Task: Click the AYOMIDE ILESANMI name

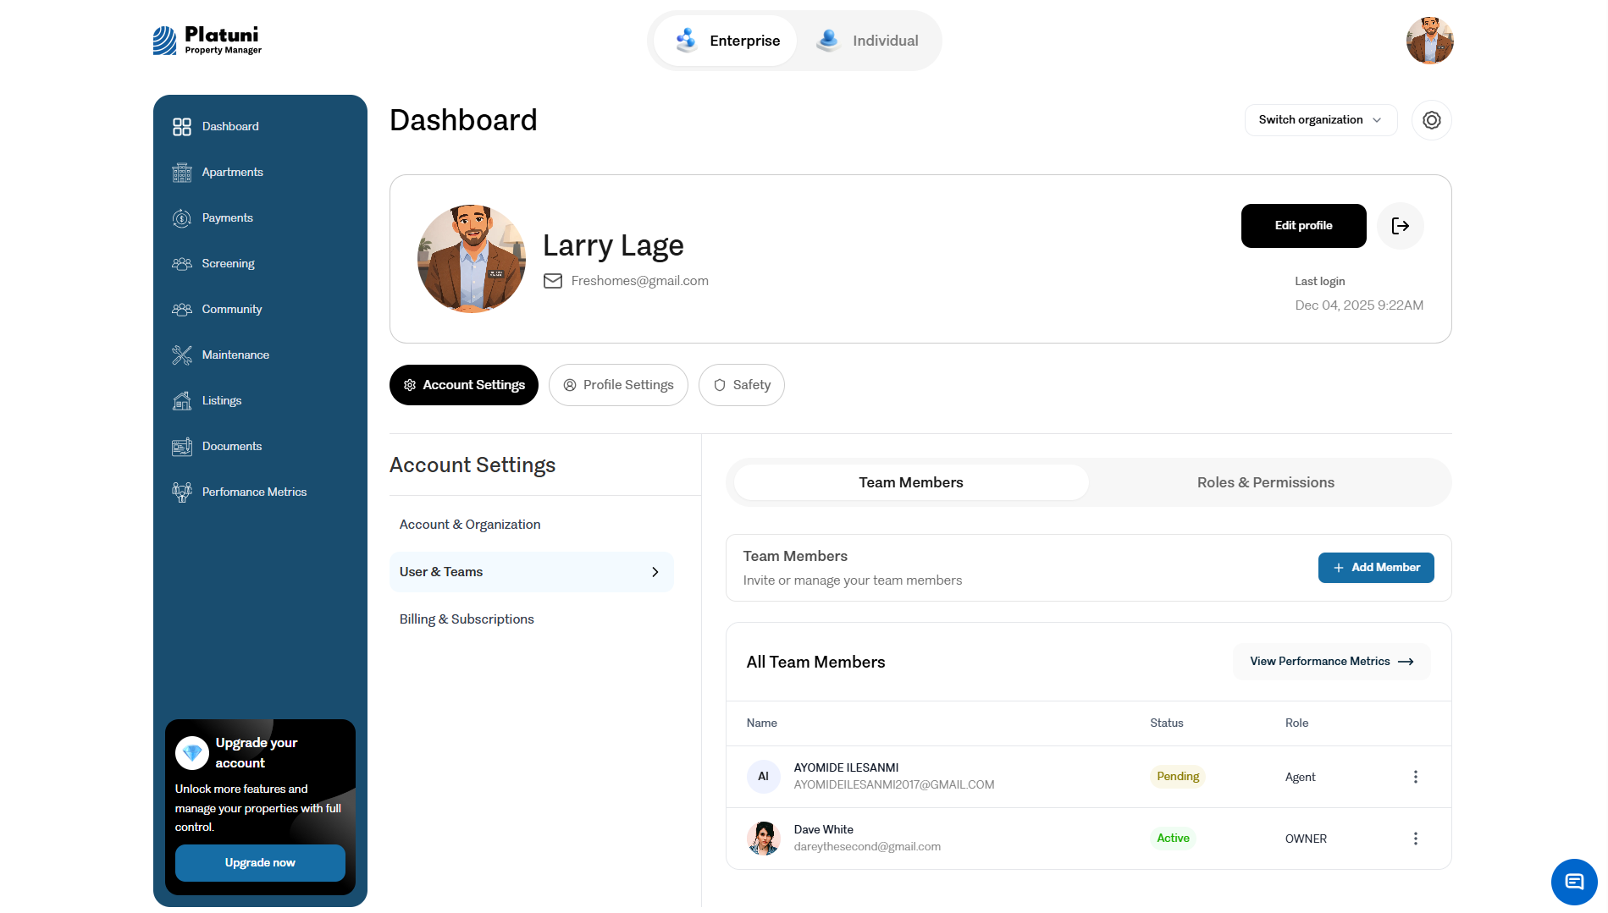Action: (x=846, y=768)
